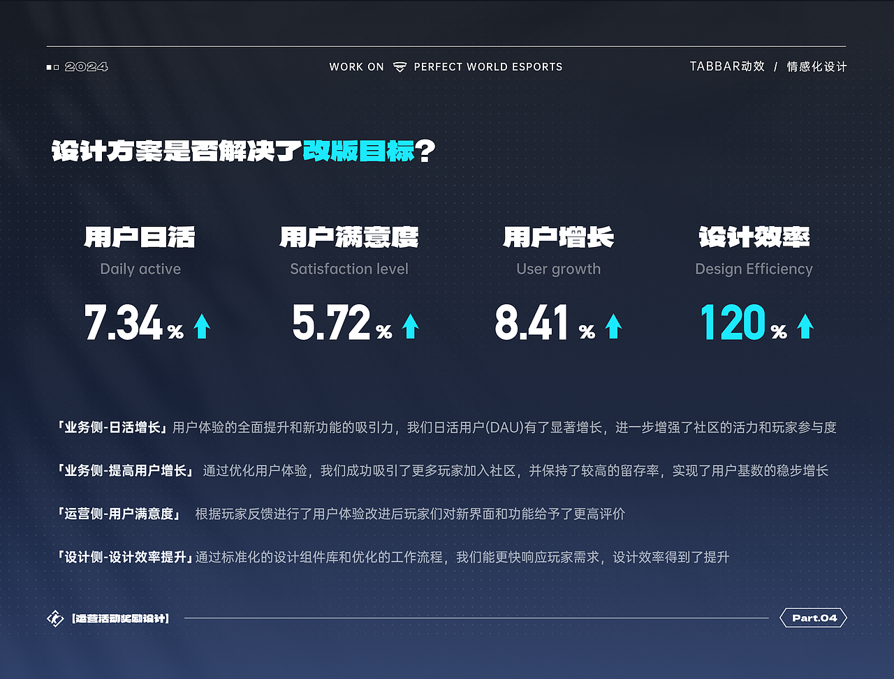Click the WORK ON text in the header
894x679 pixels.
(x=356, y=66)
